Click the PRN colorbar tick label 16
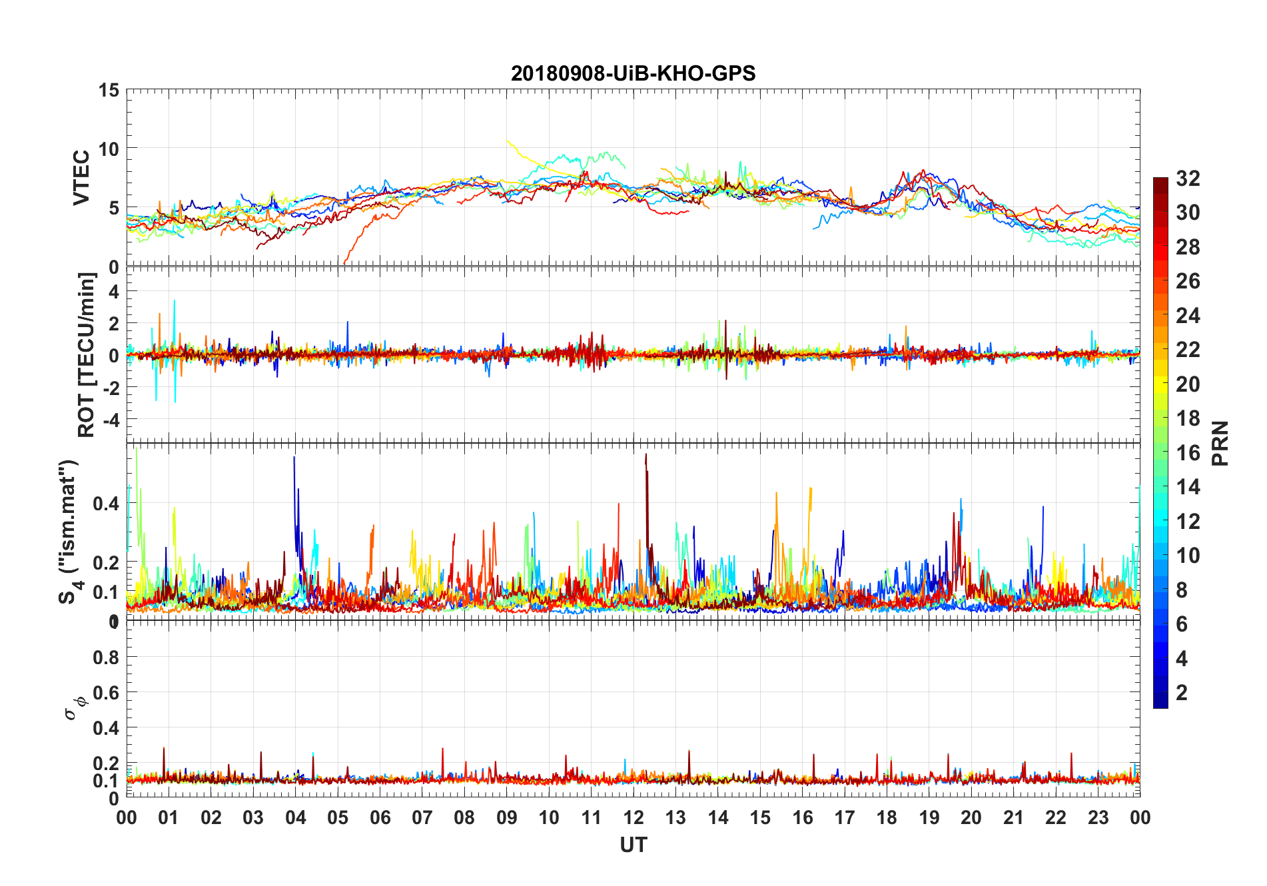 click(1188, 453)
